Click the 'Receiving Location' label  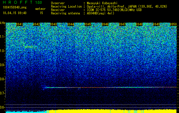pyautogui.click(x=66, y=6)
